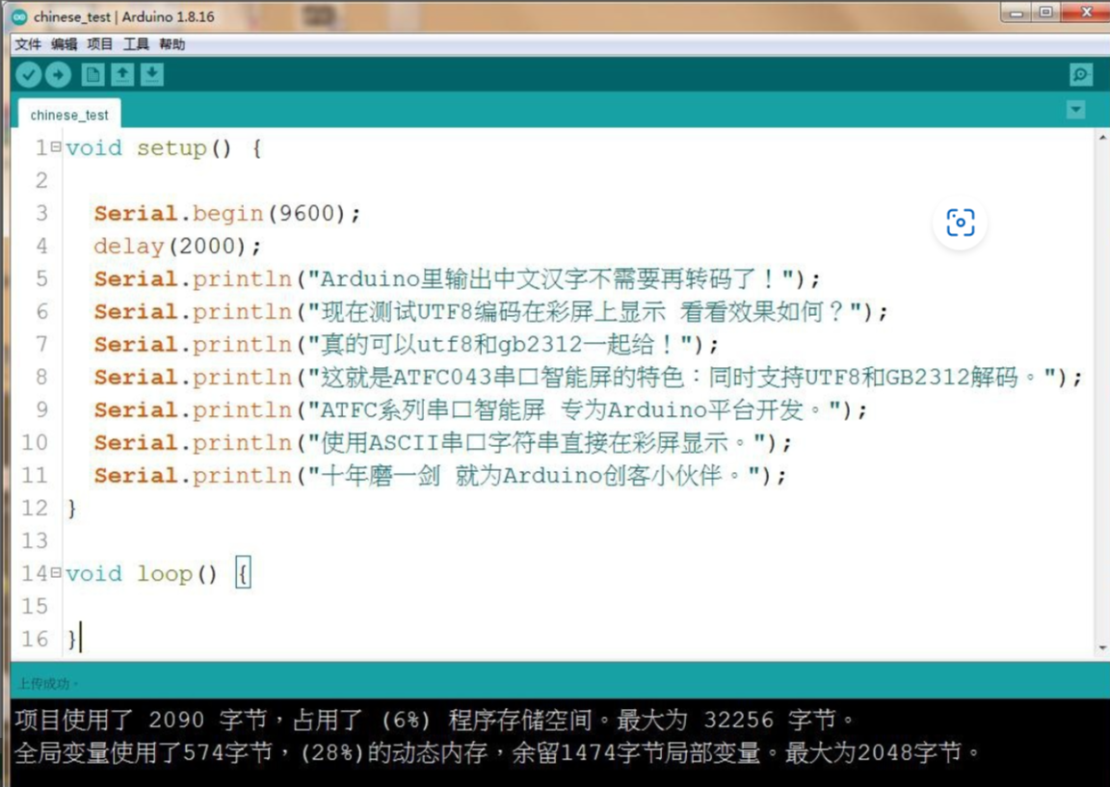Save sketch using the Save icon

152,75
